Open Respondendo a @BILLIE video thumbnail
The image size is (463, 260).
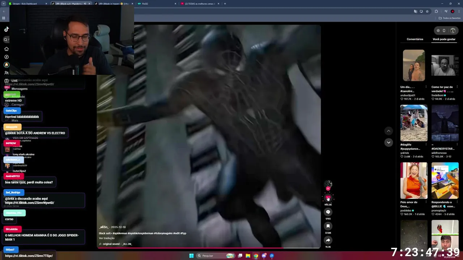coord(445,181)
